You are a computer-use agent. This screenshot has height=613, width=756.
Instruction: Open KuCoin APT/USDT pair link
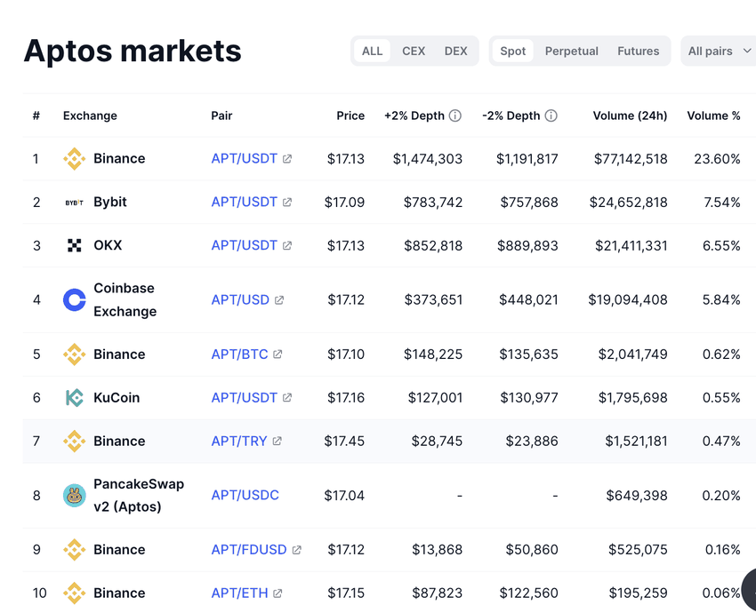coord(245,398)
